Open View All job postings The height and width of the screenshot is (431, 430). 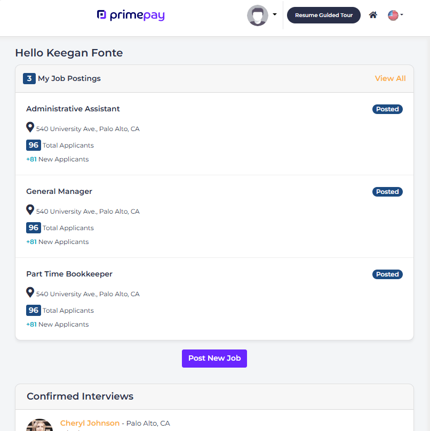pos(390,78)
